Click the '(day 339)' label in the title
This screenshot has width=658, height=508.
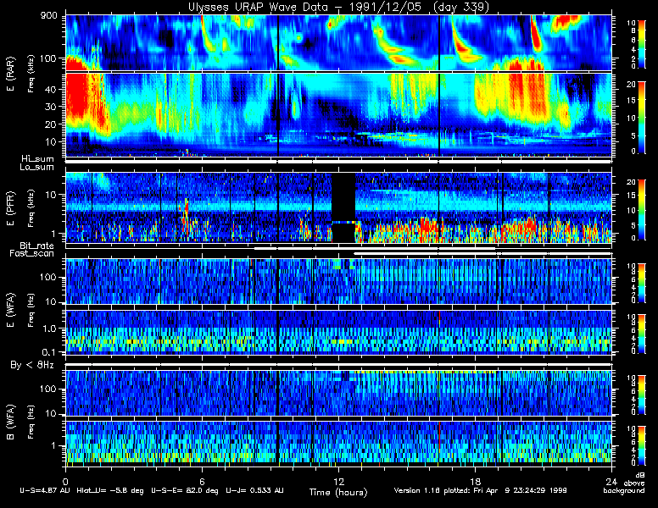coord(460,7)
